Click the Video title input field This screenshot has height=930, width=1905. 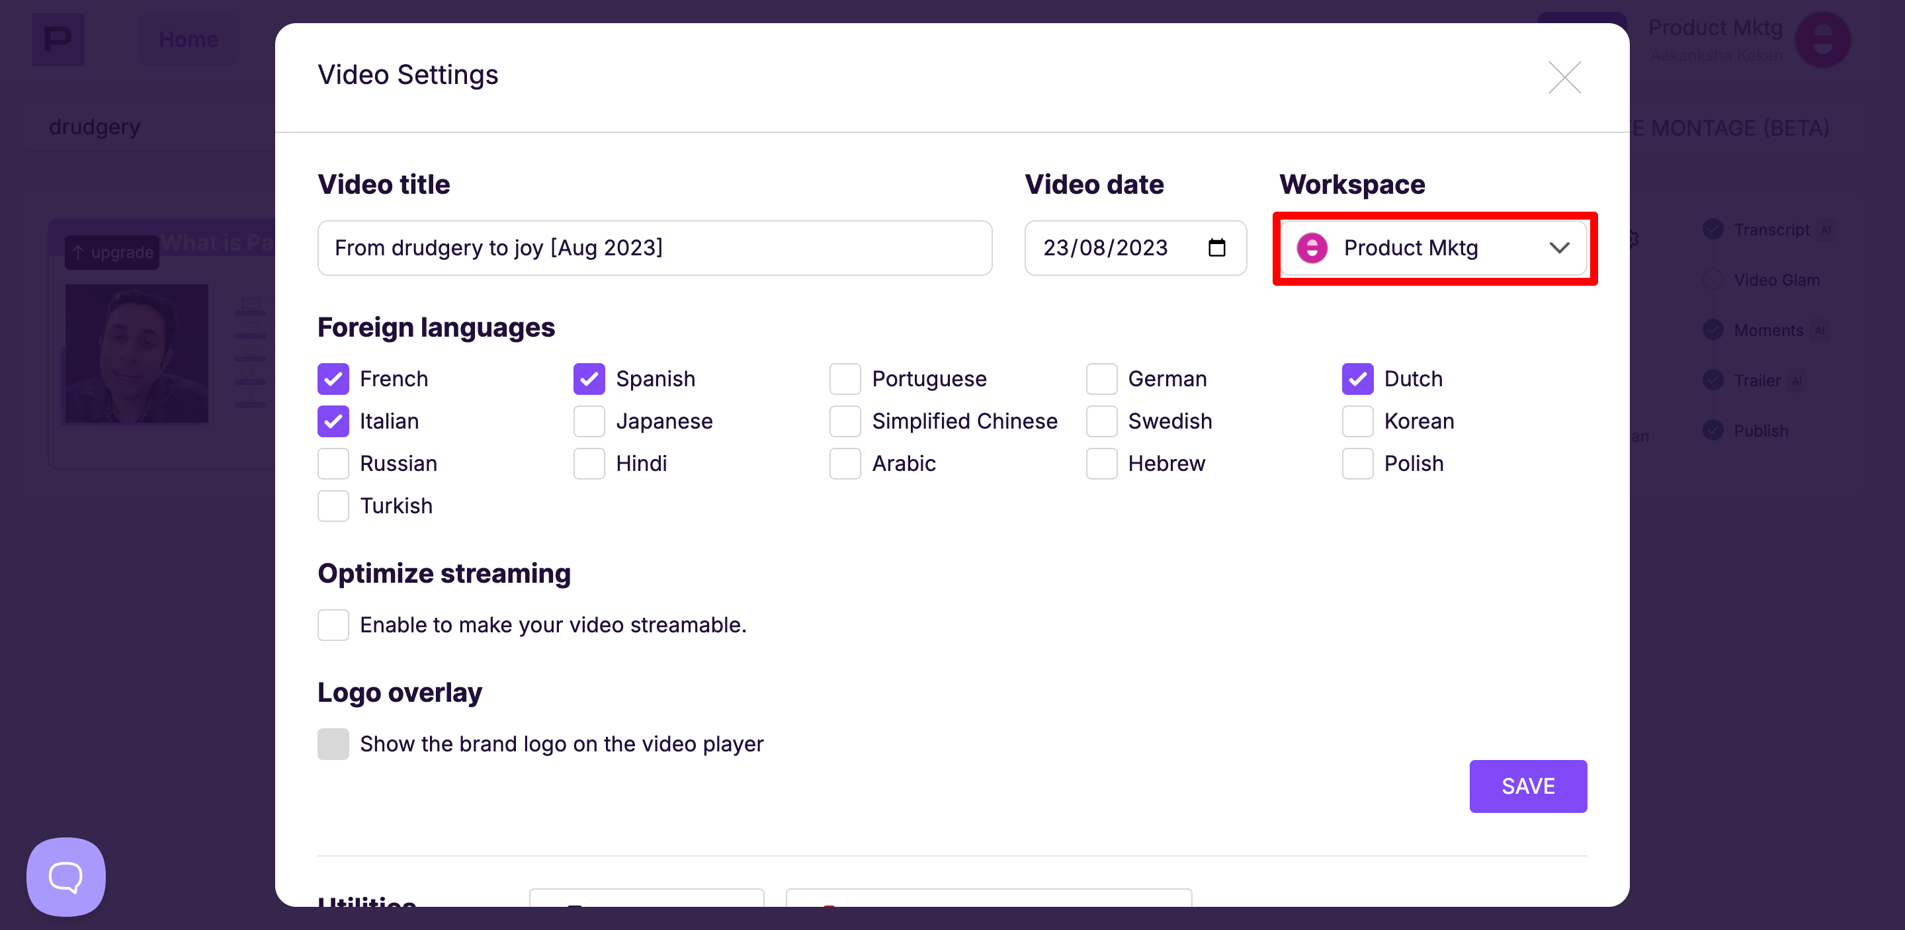click(x=654, y=247)
